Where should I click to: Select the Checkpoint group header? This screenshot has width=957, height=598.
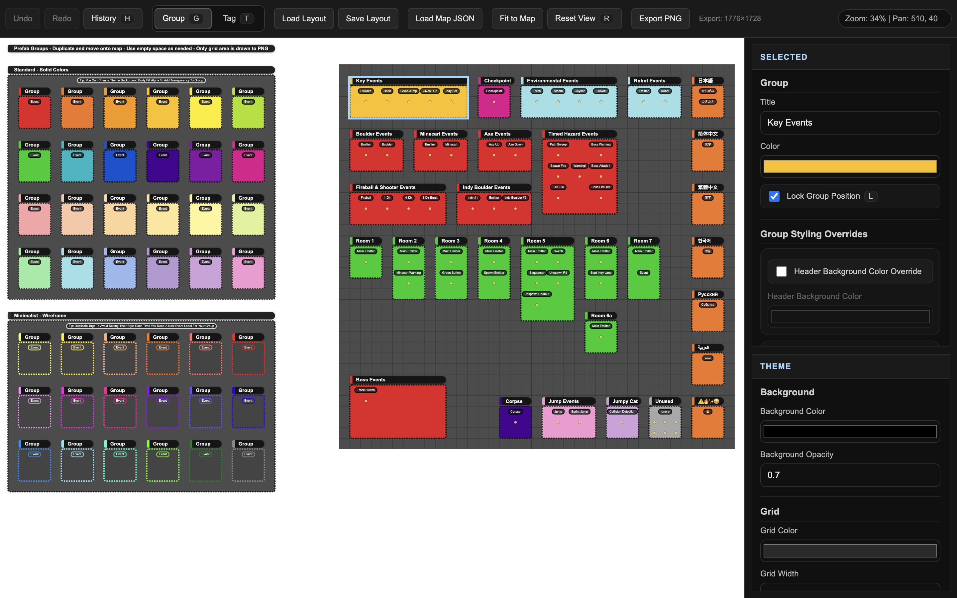tap(496, 81)
